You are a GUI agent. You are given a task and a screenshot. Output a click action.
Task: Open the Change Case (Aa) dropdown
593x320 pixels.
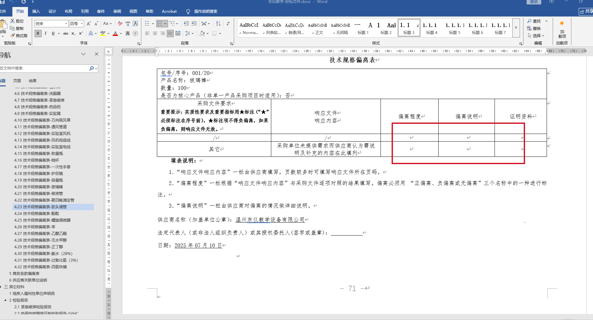click(x=107, y=23)
